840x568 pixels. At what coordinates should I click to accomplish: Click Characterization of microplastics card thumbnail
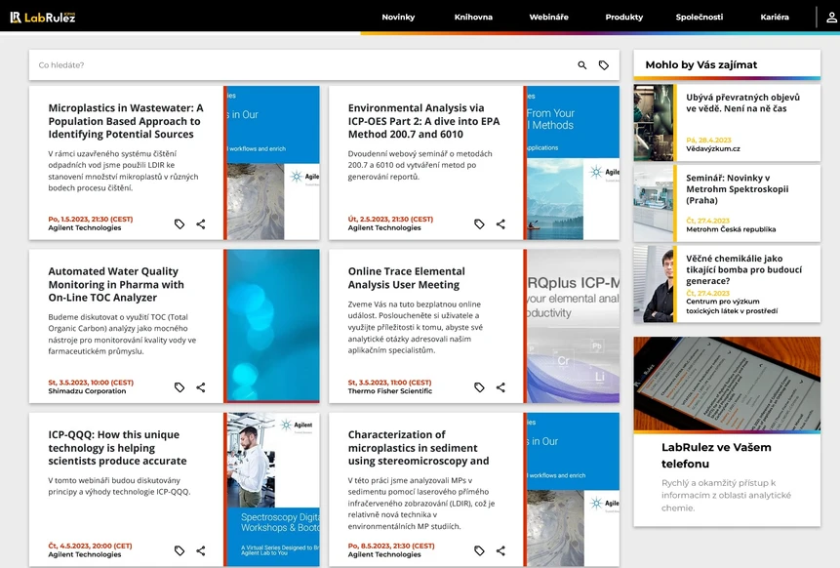tap(572, 489)
